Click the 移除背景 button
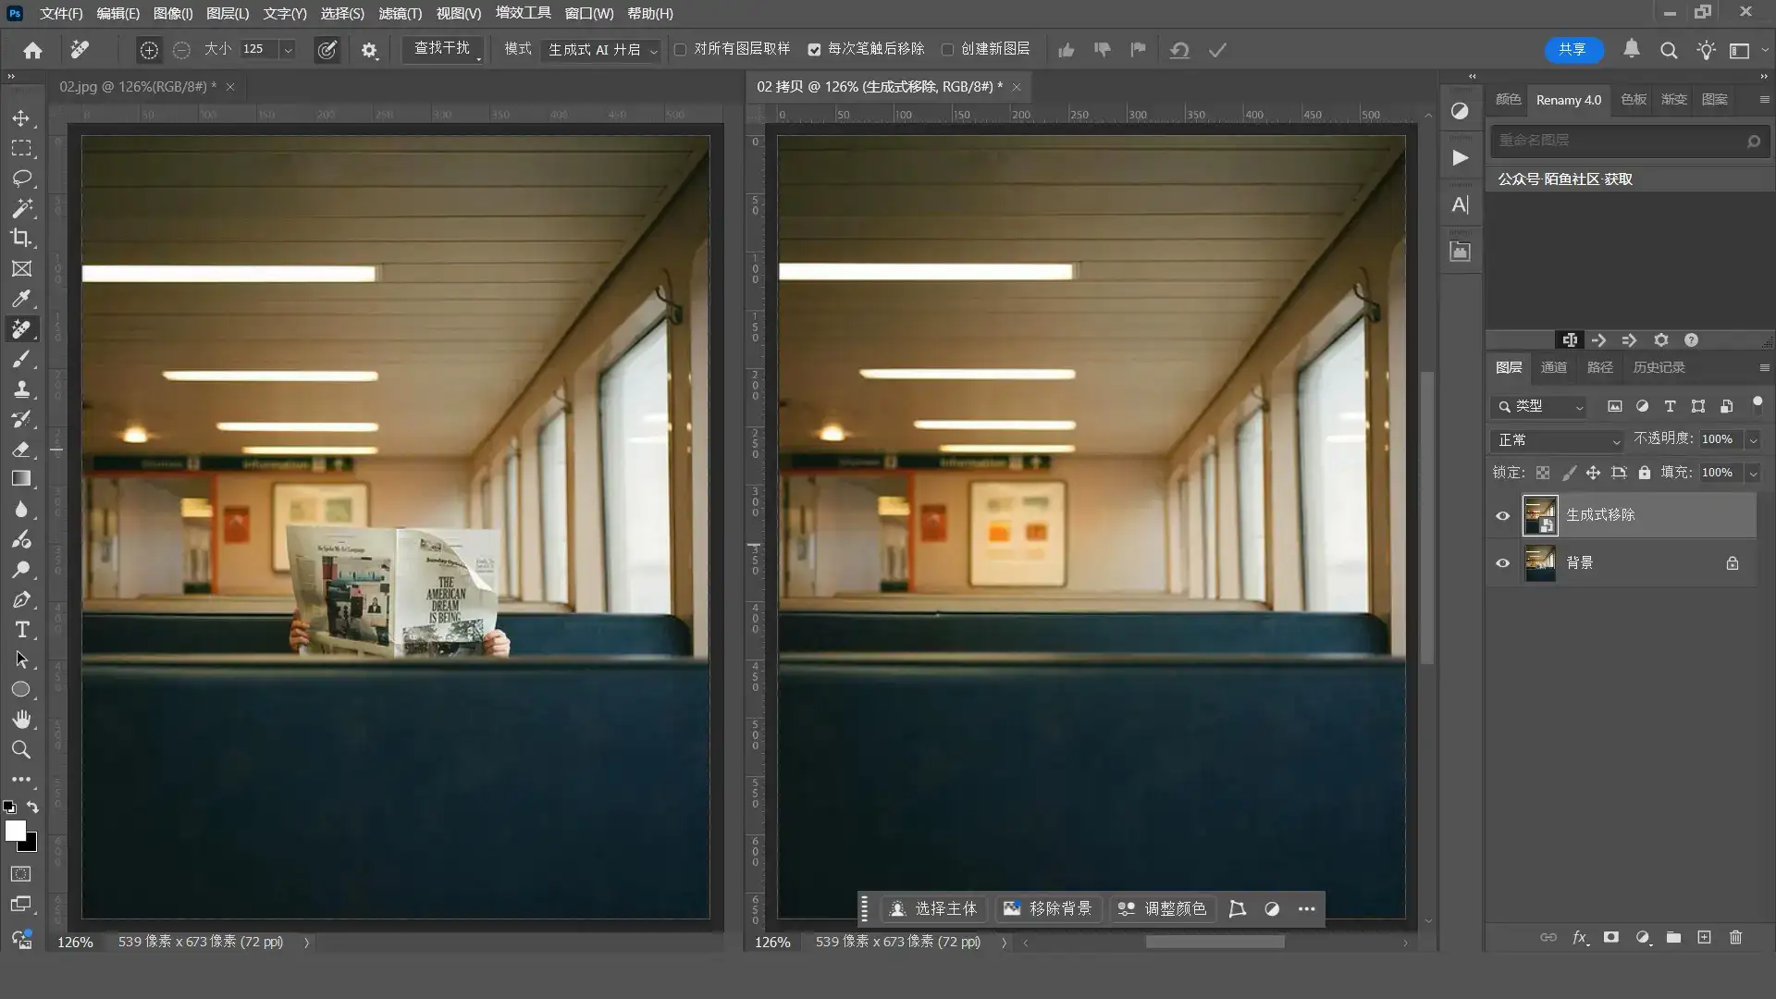Viewport: 1776px width, 999px height. [x=1048, y=908]
